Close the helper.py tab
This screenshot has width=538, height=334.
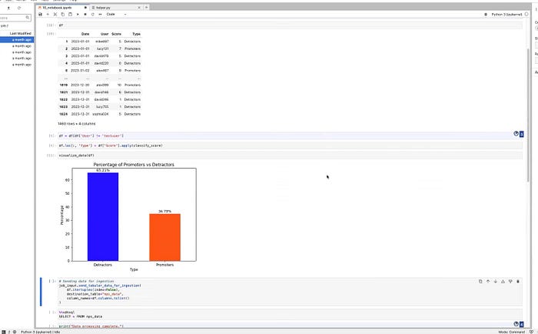(139, 8)
